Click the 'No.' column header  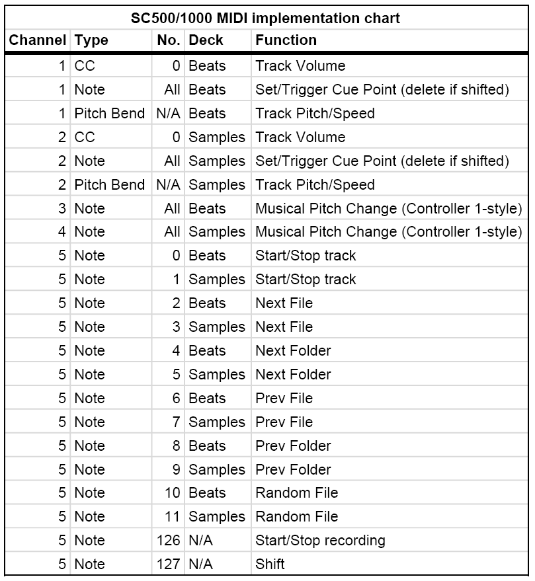coord(169,40)
